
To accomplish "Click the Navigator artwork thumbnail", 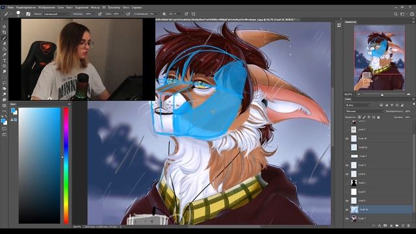I will pos(380,58).
